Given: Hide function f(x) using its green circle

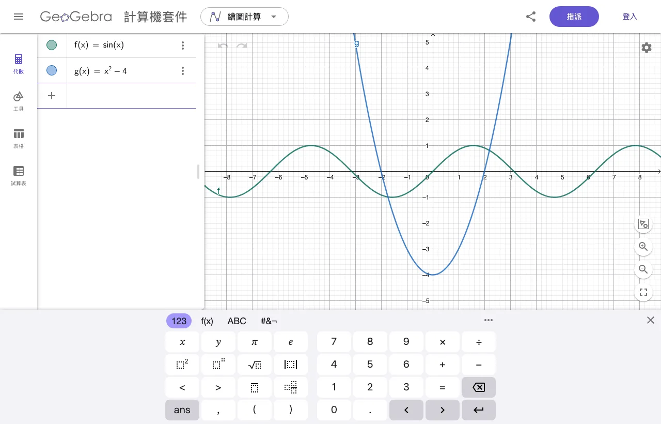Looking at the screenshot, I should coord(52,45).
